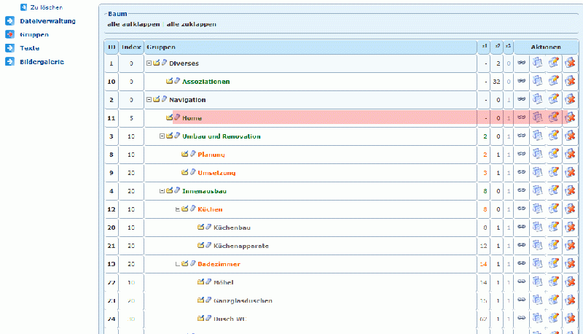Viewport: 583px width, 334px height.
Task: Open the Planung group link
Action: [211, 155]
